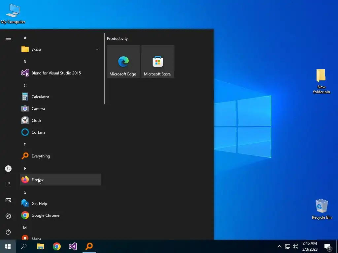Viewport: 338px width, 253px height.
Task: Select the New folder.bin desktop icon
Action: coord(321,81)
